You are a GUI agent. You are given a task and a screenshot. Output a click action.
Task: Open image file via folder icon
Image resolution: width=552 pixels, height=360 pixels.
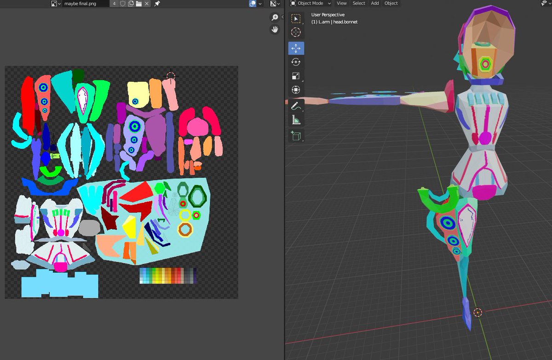(138, 3)
